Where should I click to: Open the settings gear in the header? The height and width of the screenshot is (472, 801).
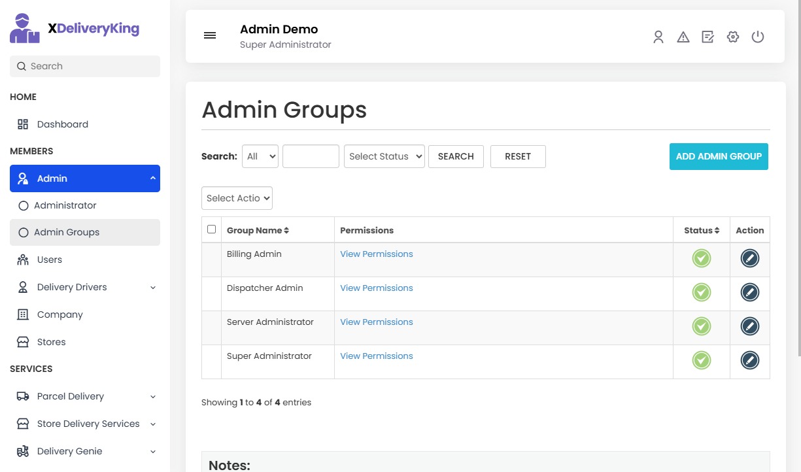pyautogui.click(x=732, y=37)
